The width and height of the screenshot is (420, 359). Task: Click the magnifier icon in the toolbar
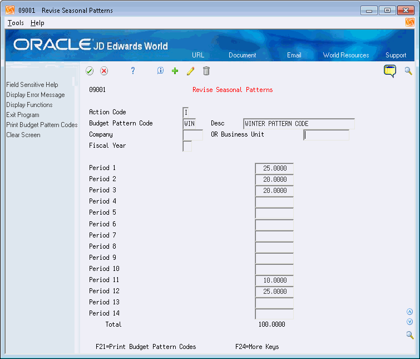pyautogui.click(x=408, y=71)
